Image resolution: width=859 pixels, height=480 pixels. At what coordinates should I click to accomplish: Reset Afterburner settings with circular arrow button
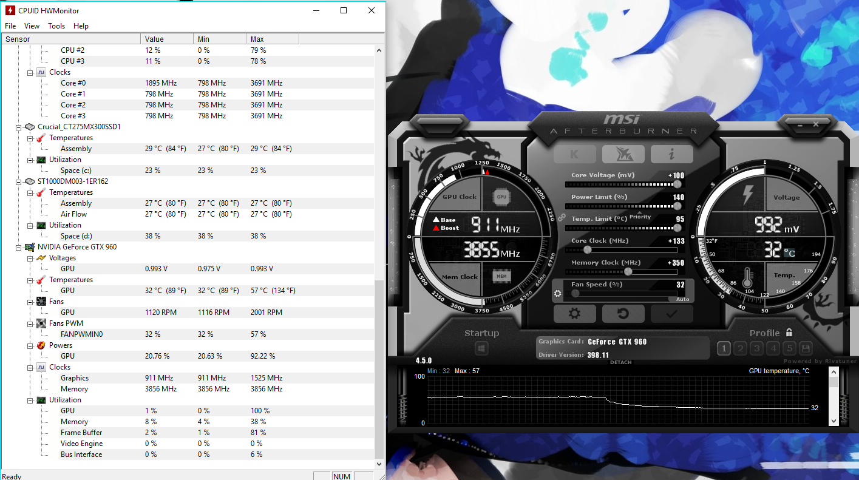(x=623, y=314)
